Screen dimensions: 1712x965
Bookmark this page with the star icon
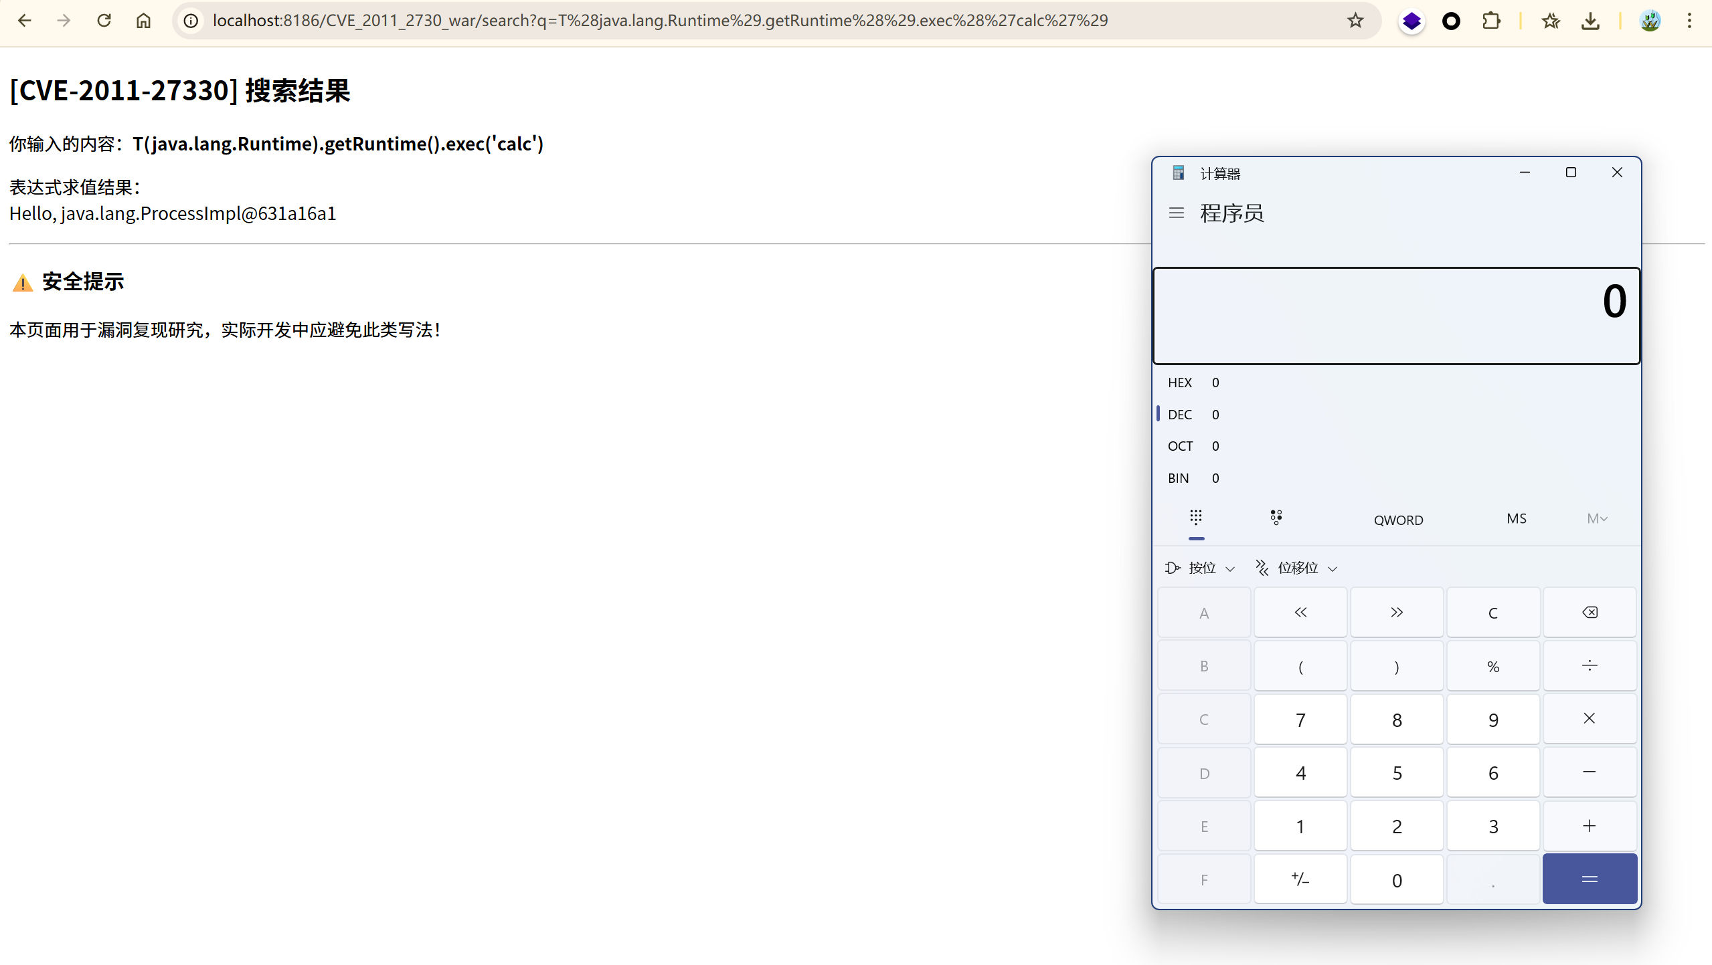(x=1355, y=21)
